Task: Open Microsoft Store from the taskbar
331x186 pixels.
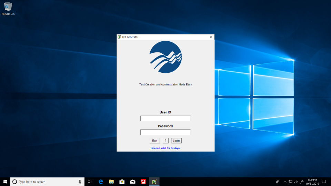Action: pyautogui.click(x=122, y=182)
